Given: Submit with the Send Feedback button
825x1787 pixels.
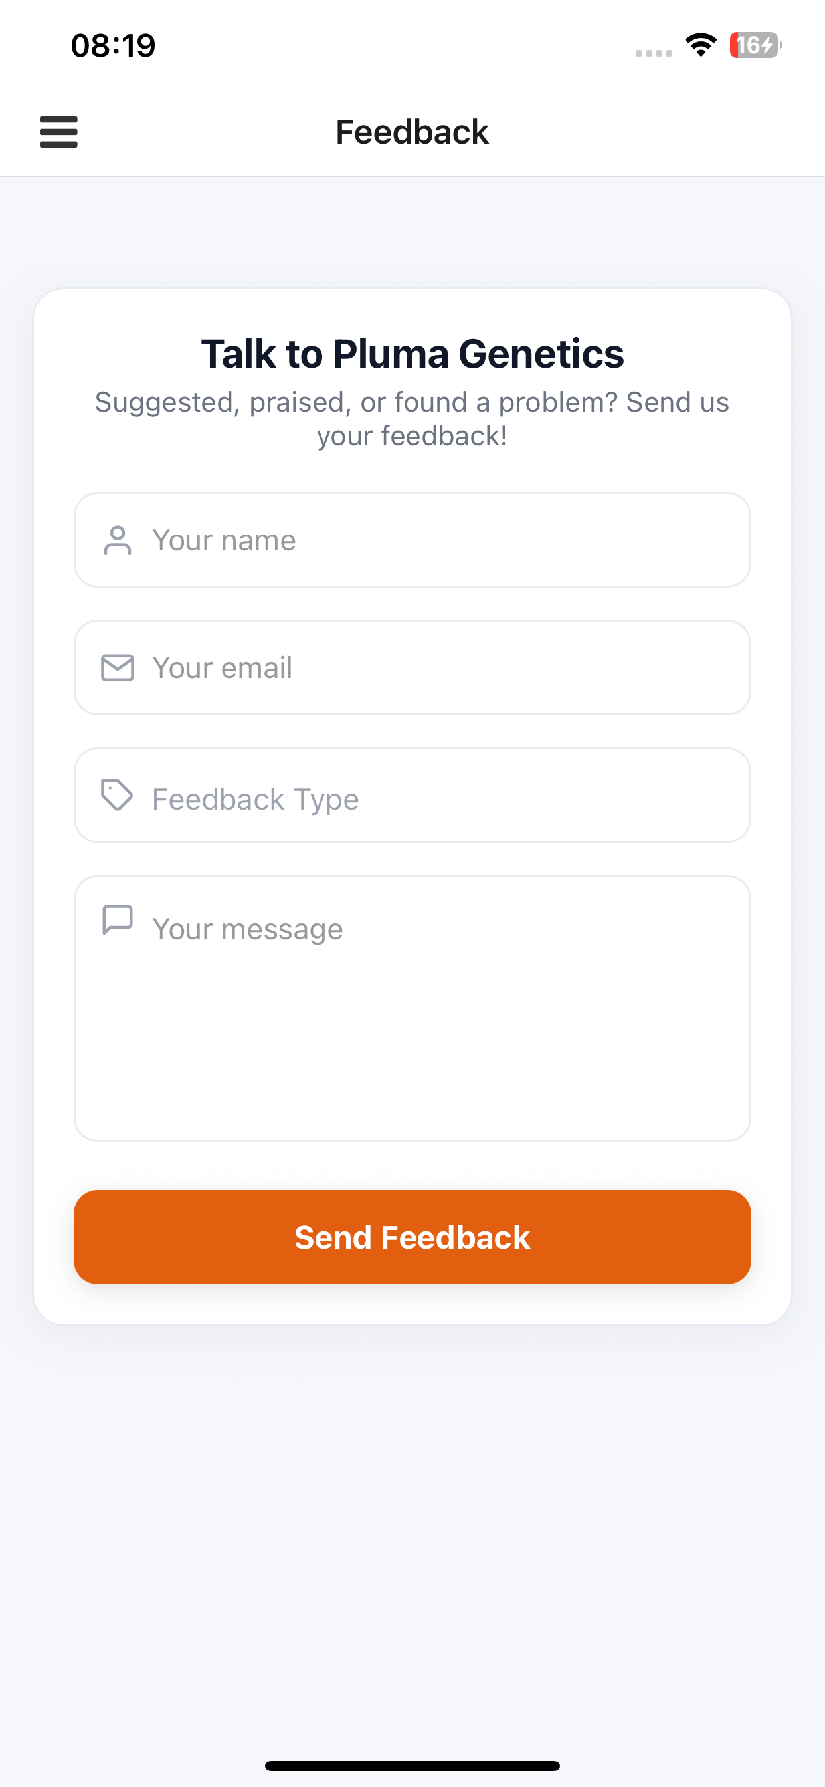Looking at the screenshot, I should [412, 1237].
